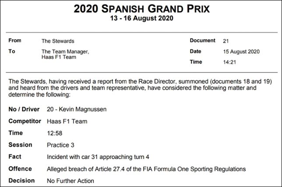
Task: Click the Offence label
Action: pos(20,169)
